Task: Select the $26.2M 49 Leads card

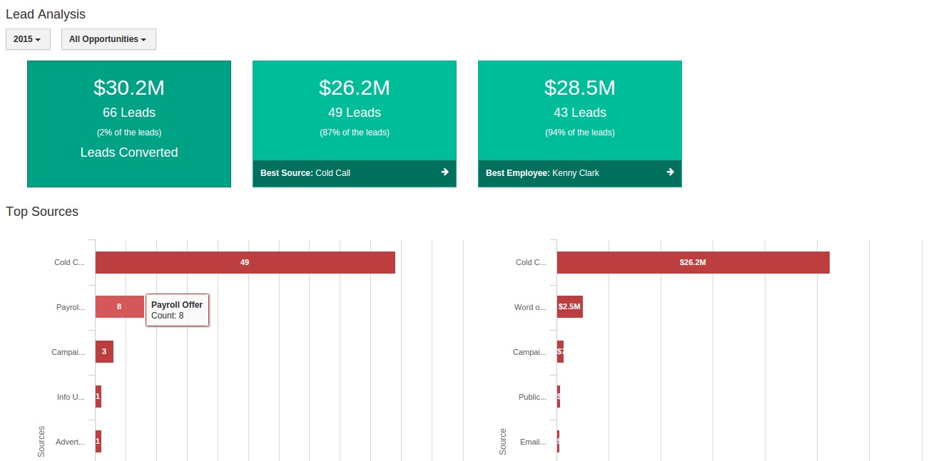Action: [354, 107]
